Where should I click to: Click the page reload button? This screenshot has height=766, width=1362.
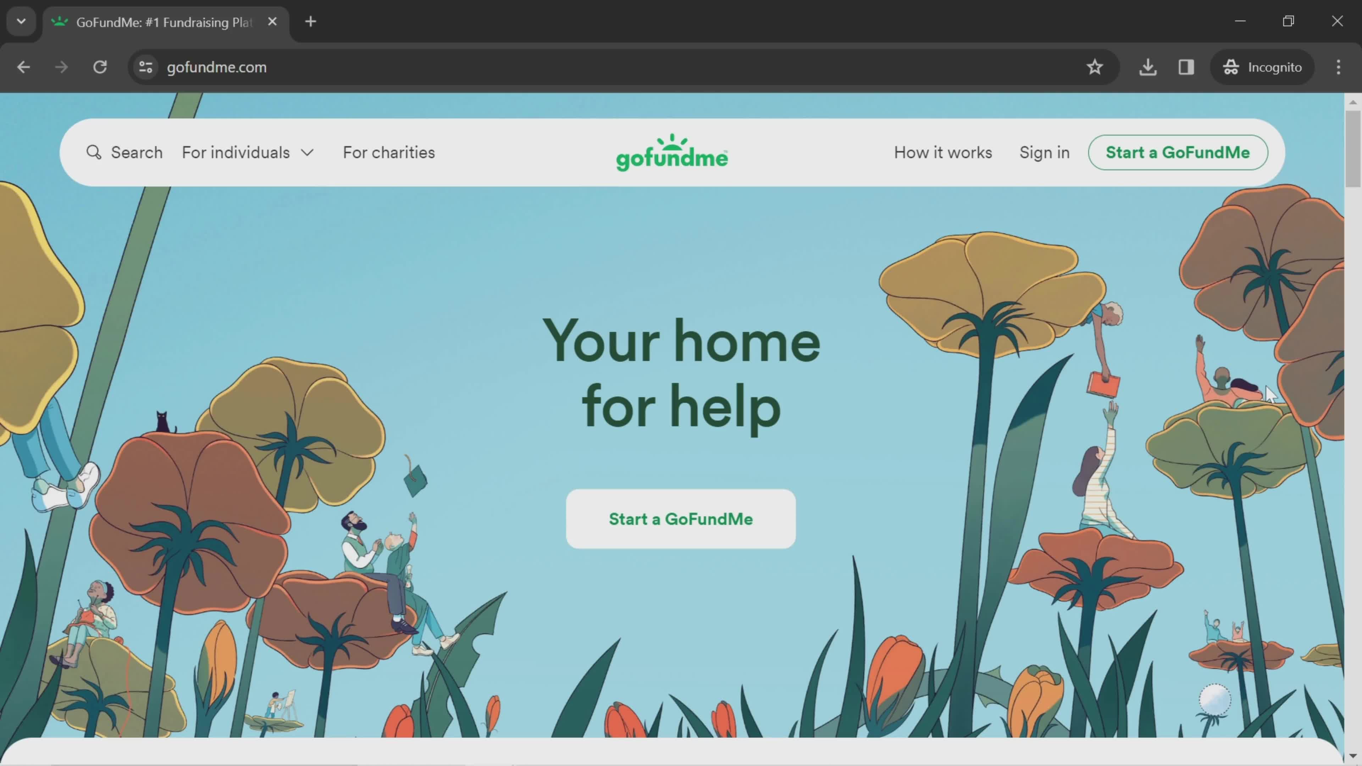100,66
